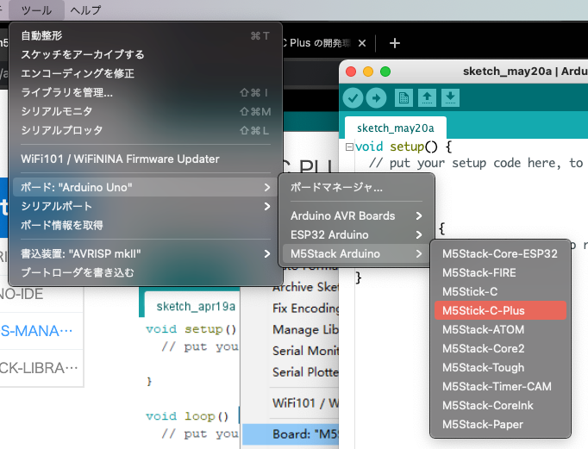Expand Arduino AVR Boards submenu
588x449 pixels.
pos(356,215)
